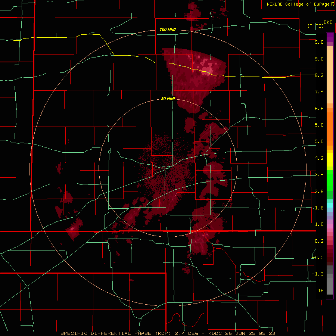Click the 2.4 DEG elevation text
Image resolution: width=336 pixels, height=336 pixels.
tap(187, 333)
